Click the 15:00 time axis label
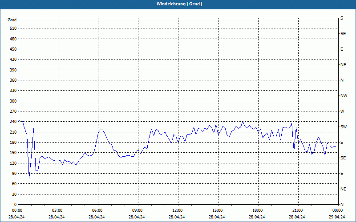The width and height of the screenshot is (356, 222). tap(218, 210)
